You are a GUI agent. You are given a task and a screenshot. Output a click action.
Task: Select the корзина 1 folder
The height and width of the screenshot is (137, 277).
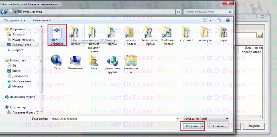187,33
